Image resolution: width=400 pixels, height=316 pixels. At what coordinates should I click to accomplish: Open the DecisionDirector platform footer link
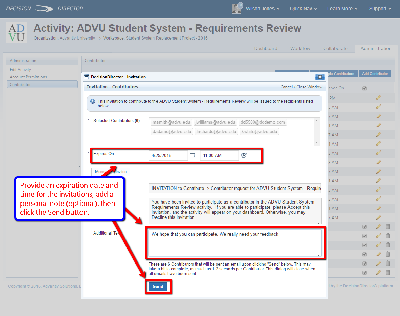coord(361,286)
